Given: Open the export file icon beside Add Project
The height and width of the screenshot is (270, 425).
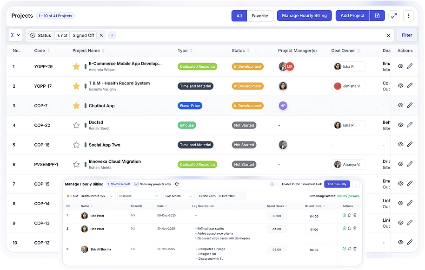Looking at the screenshot, I should 377,16.
